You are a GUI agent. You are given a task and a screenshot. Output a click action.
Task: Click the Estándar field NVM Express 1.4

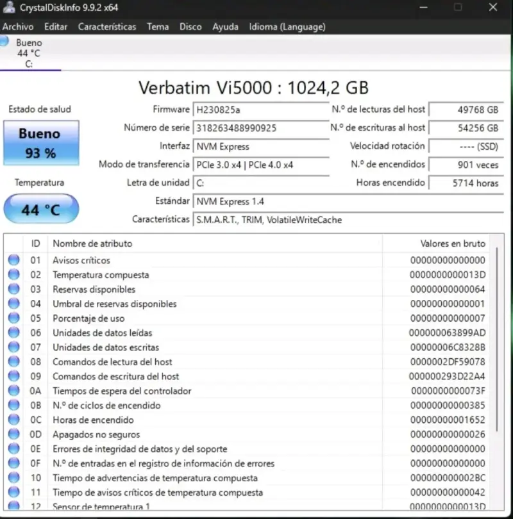coord(348,201)
